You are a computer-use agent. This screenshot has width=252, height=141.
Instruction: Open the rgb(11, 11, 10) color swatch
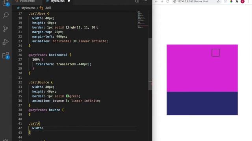(67, 27)
